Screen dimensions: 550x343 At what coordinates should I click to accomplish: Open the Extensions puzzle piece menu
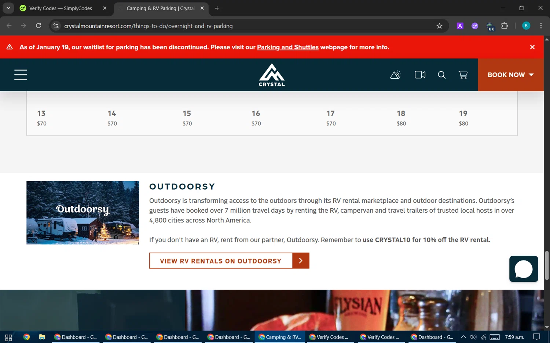pos(505,26)
